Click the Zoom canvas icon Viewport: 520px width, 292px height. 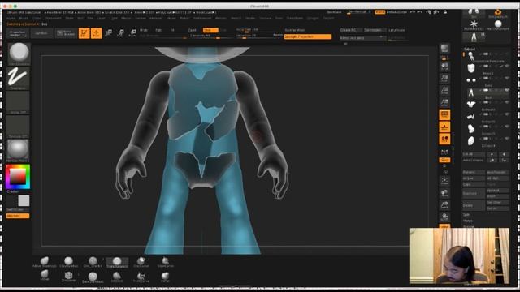(444, 79)
